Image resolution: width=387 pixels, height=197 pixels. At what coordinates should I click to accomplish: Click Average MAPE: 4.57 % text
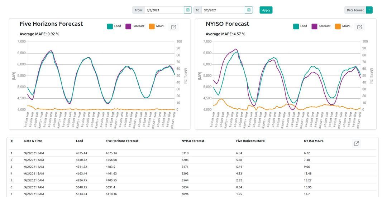[225, 34]
